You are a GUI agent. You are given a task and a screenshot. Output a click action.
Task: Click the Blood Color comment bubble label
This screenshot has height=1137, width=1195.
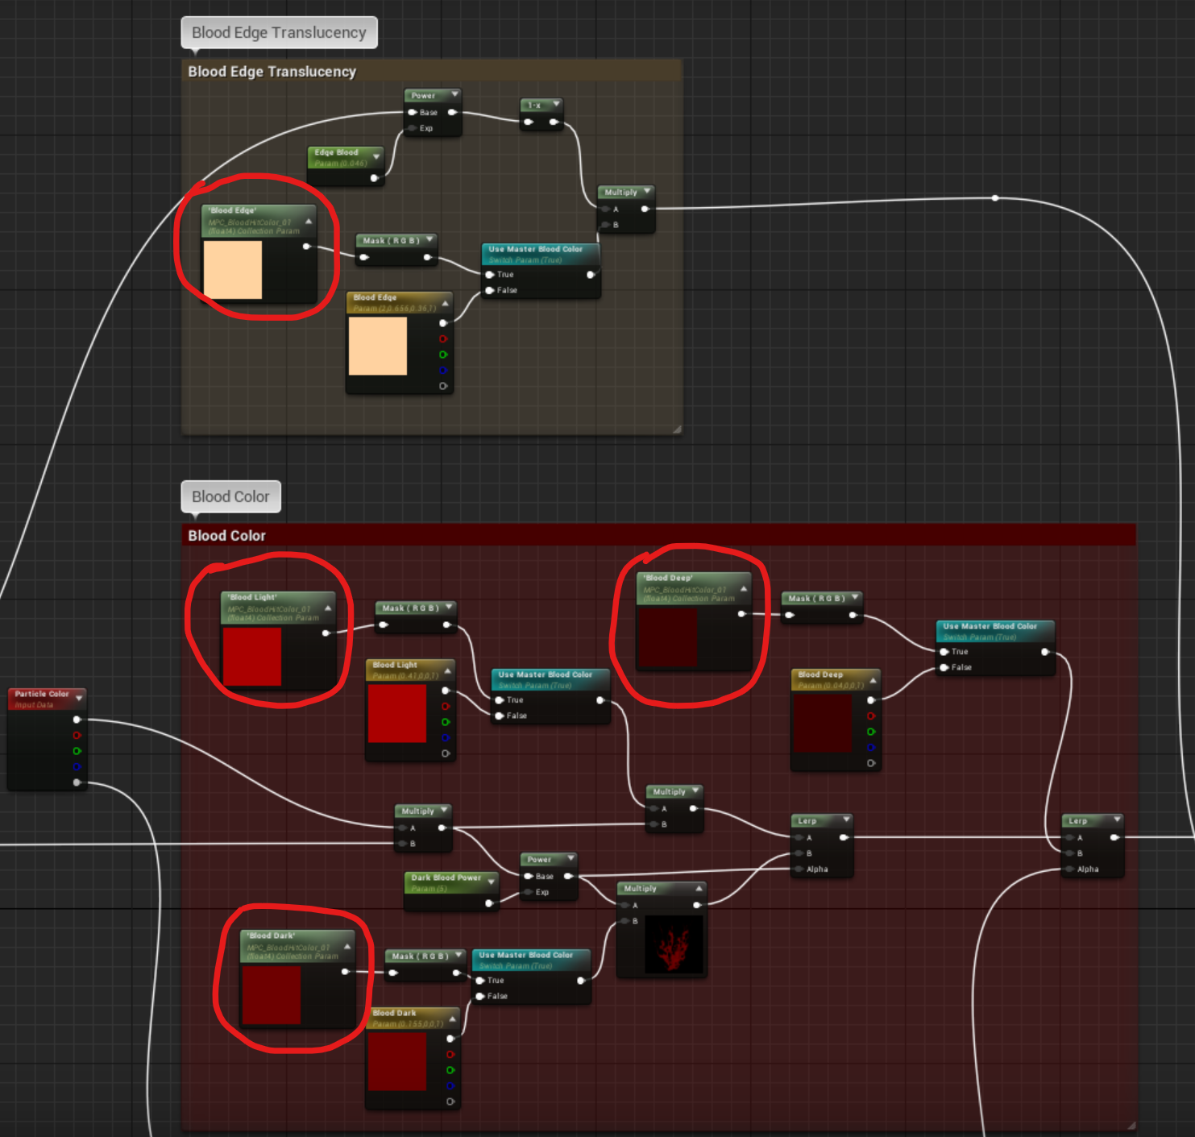[x=230, y=497]
